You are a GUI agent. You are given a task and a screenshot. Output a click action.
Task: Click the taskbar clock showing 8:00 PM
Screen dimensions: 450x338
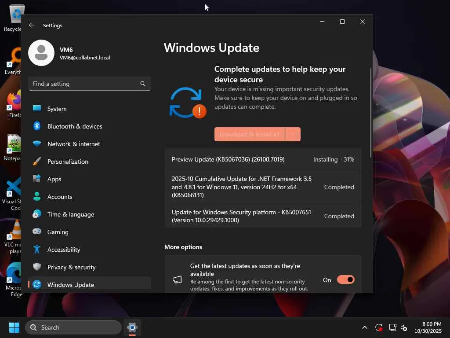coord(428,327)
